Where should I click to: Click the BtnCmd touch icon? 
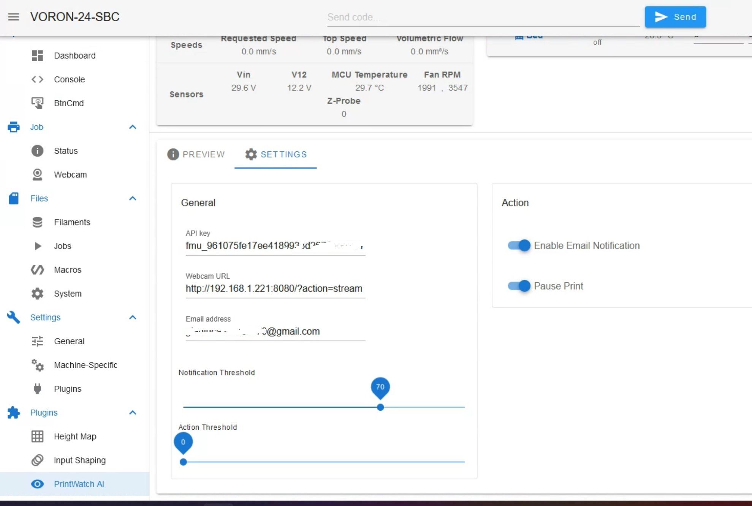pyautogui.click(x=37, y=103)
